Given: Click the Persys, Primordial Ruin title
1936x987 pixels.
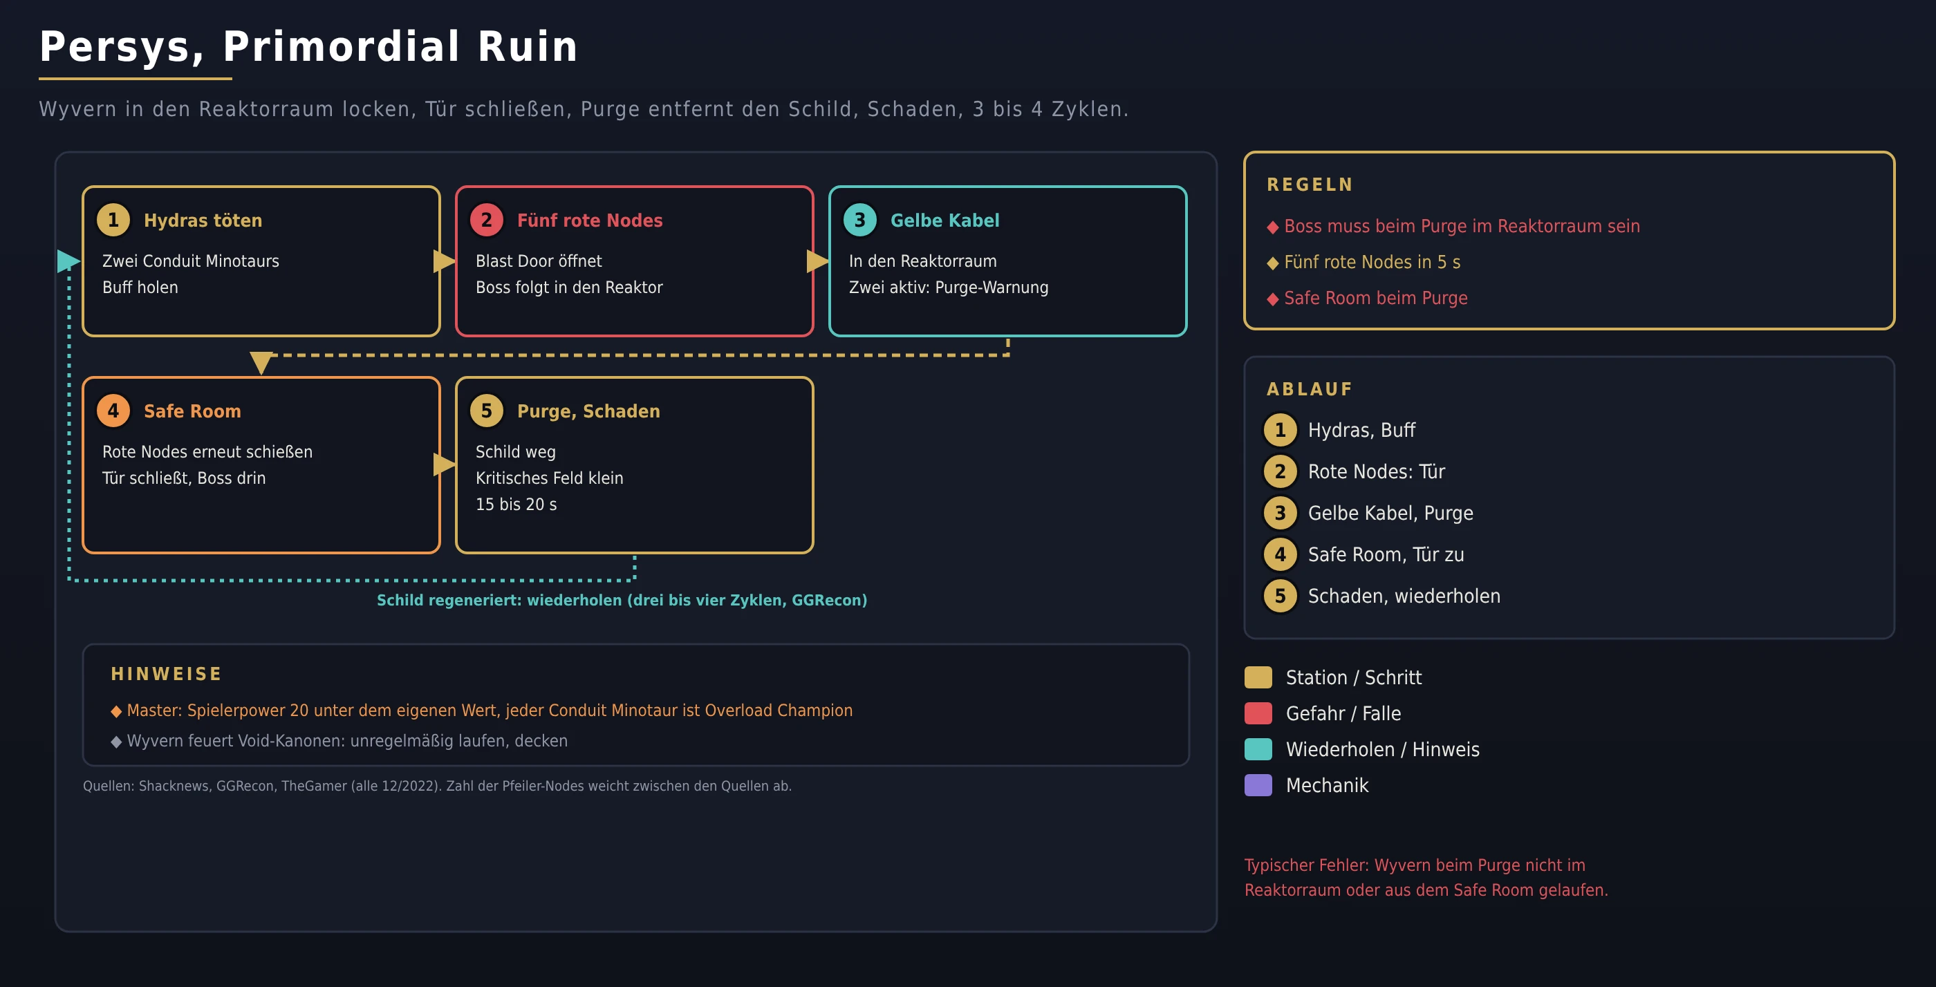Looking at the screenshot, I should coord(309,46).
